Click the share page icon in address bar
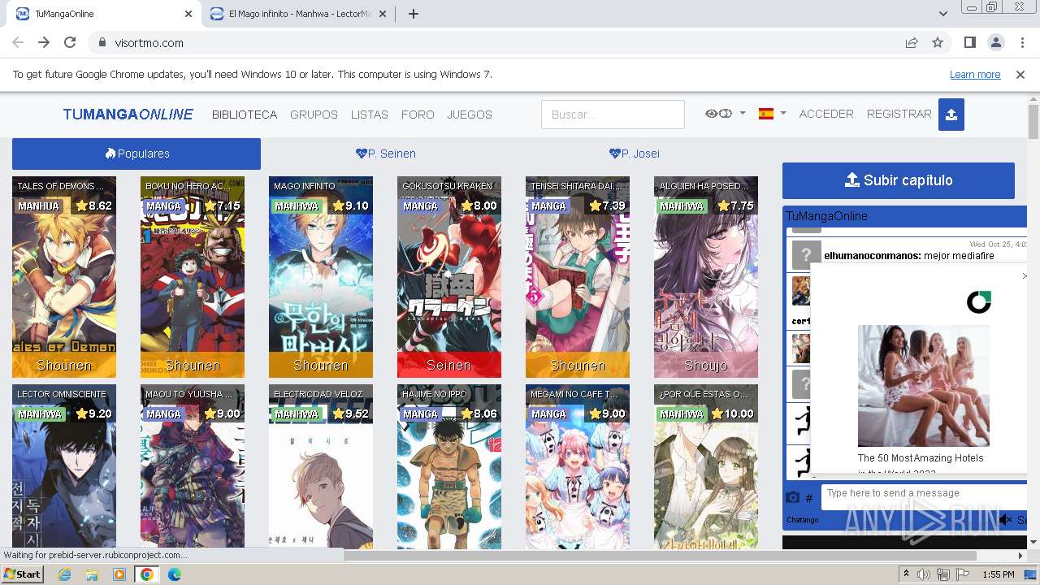This screenshot has width=1040, height=585. (912, 43)
